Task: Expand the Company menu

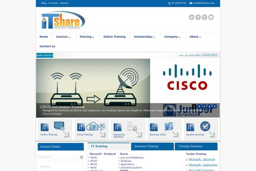Action: [172, 37]
